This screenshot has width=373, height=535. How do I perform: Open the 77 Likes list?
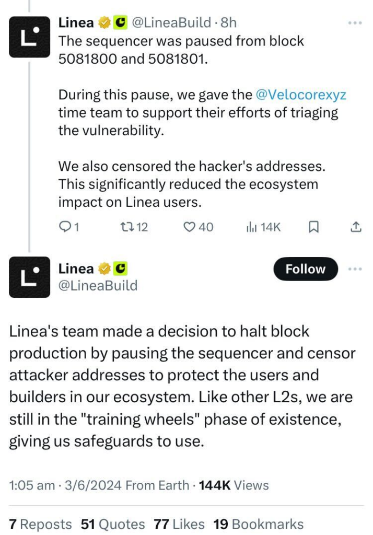point(179,525)
